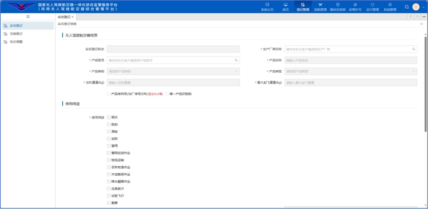Open 适航管理 drone icon in header

(320, 7)
